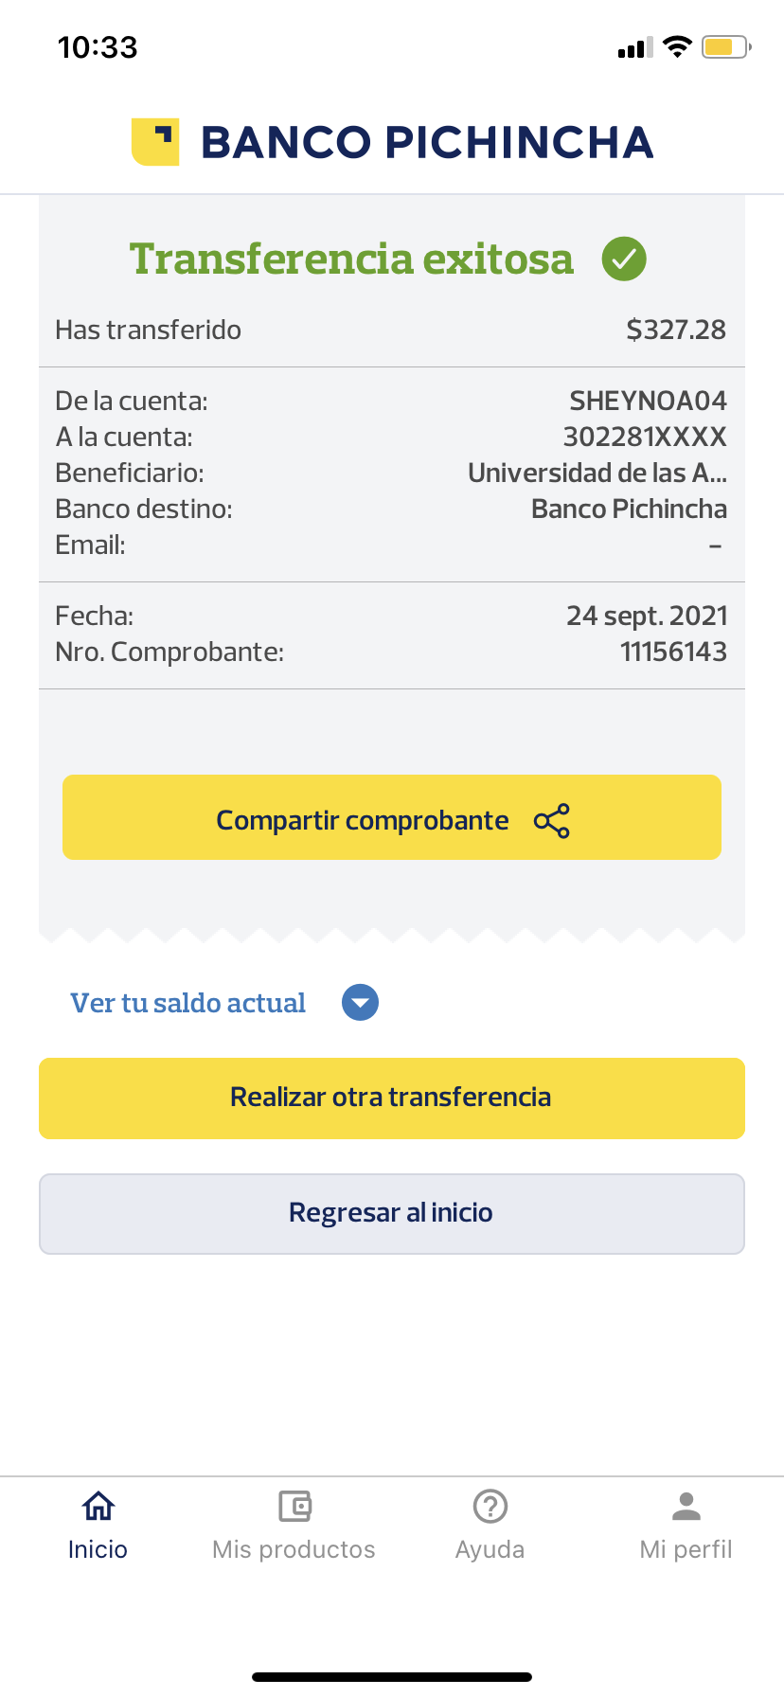Click Ver tu saldo actual link

(188, 1003)
